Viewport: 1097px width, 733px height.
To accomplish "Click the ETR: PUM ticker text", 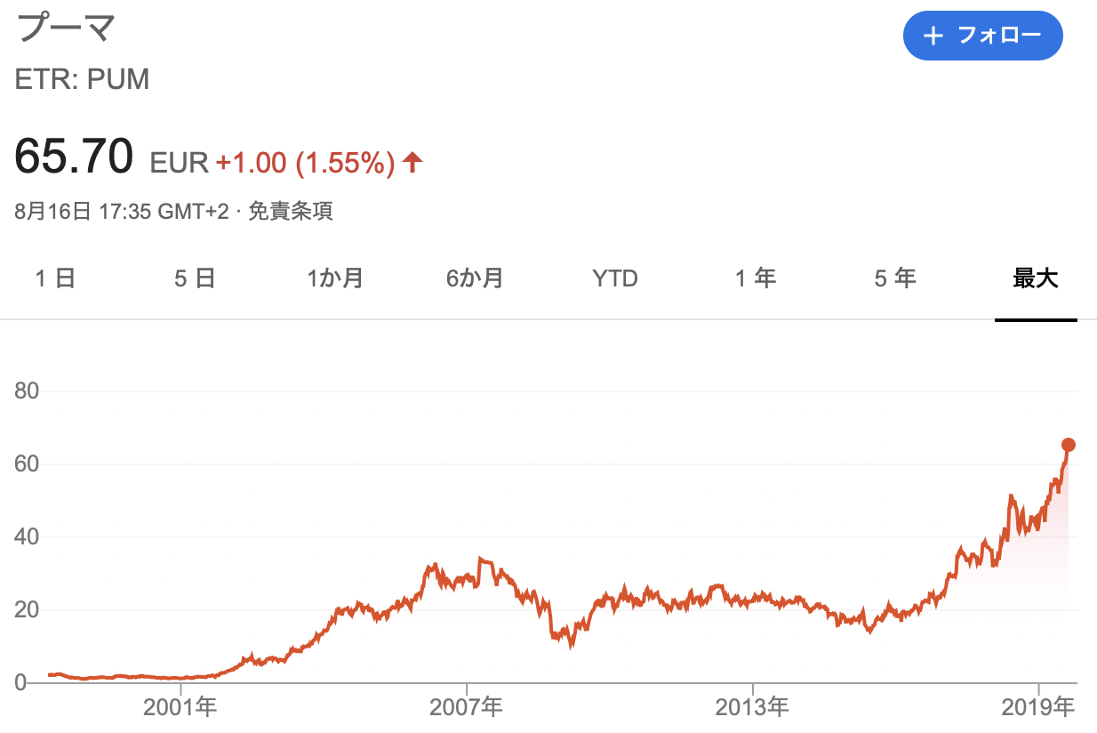I will pyautogui.click(x=82, y=80).
